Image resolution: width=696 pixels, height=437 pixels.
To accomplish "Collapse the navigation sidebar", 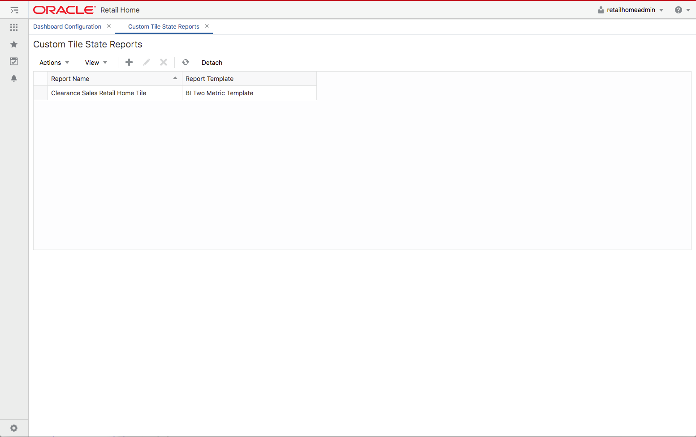I will [13, 10].
